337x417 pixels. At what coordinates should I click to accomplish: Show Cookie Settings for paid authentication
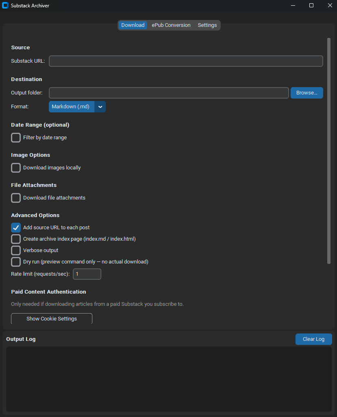[x=51, y=318]
